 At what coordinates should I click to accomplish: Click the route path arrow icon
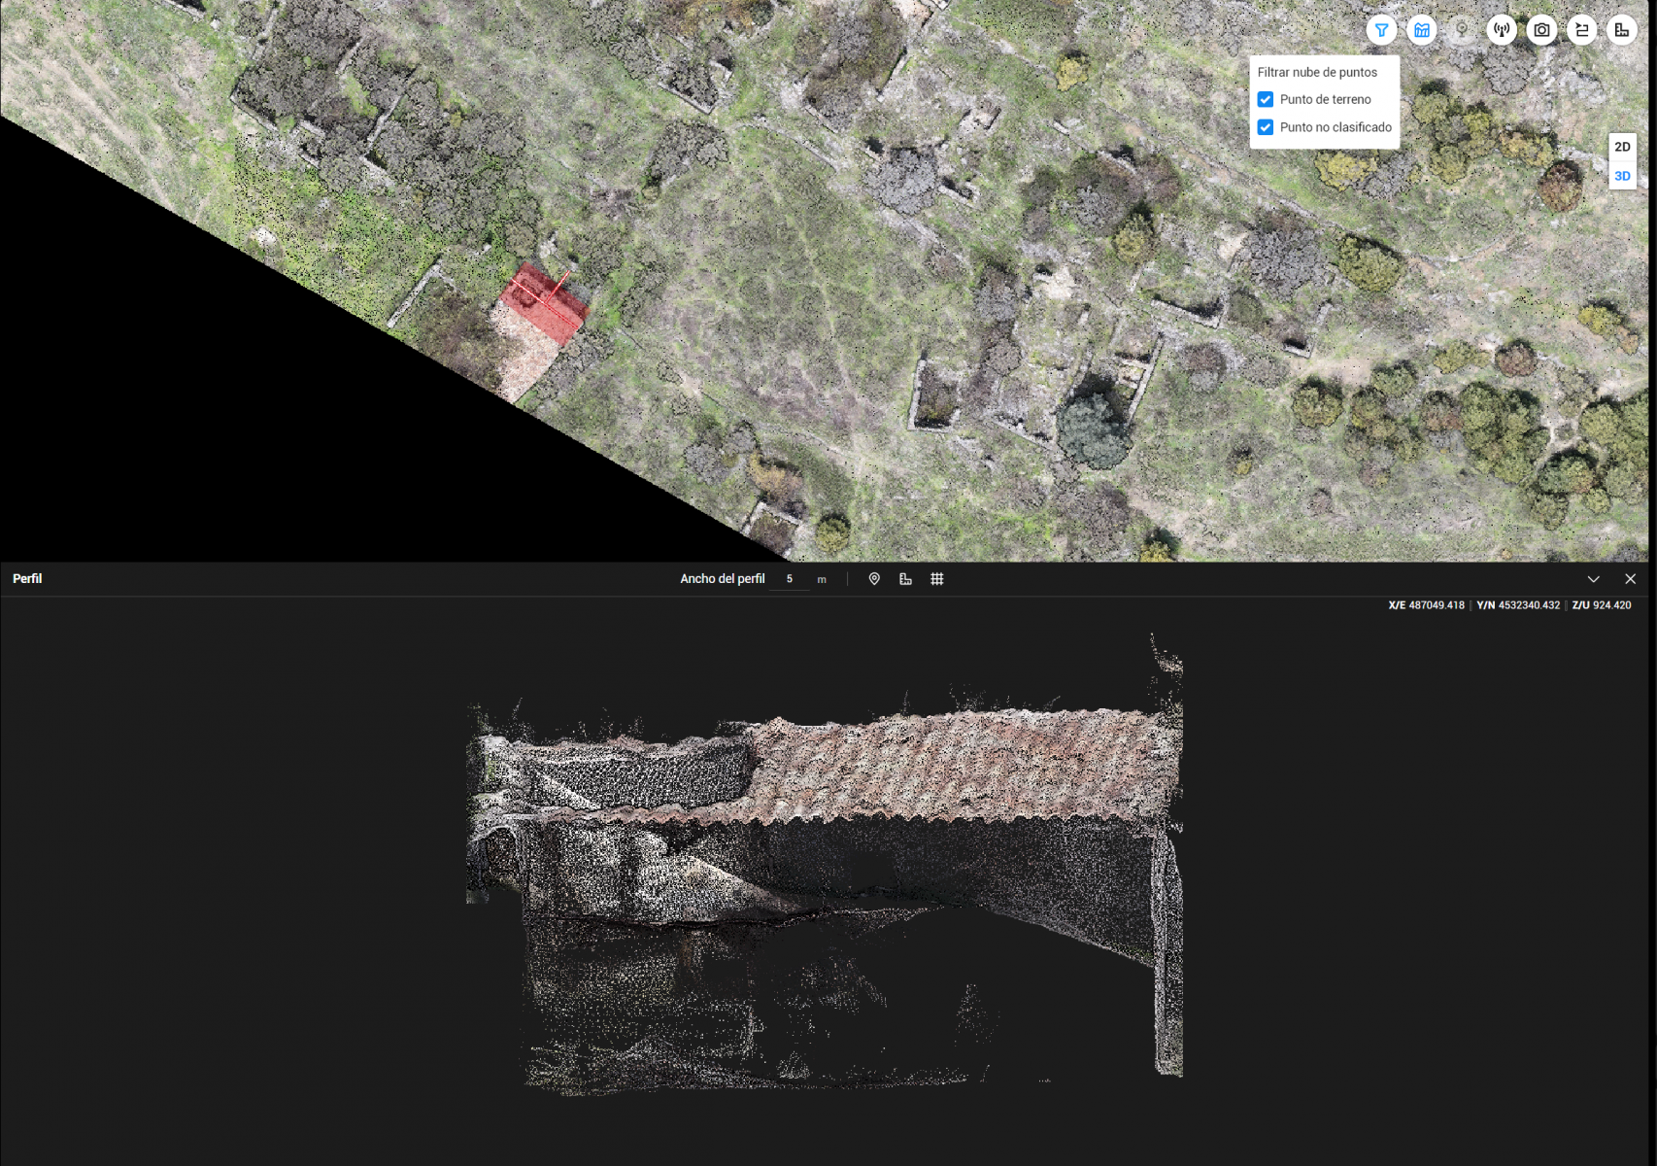pos(1582,30)
